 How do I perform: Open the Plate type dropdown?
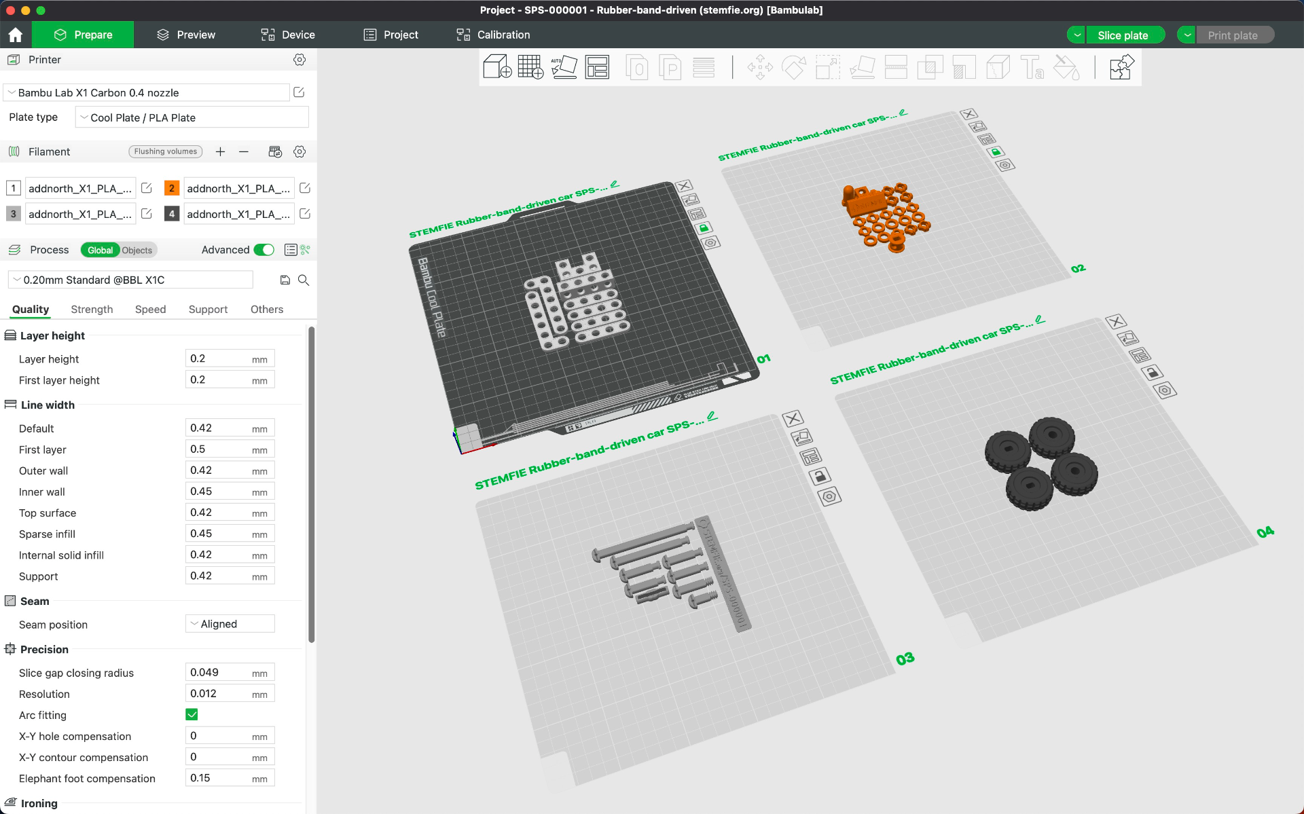[x=192, y=117]
